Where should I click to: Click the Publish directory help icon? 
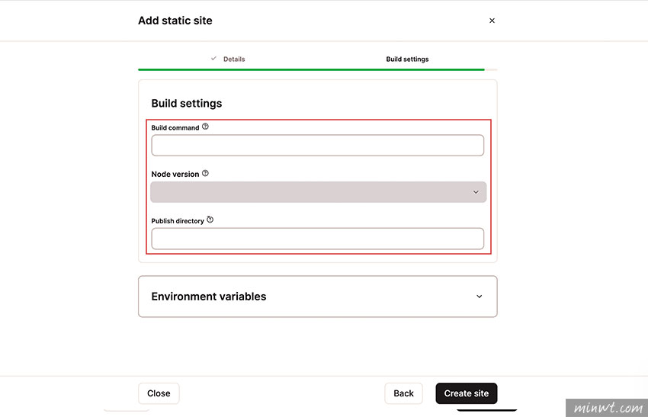pyautogui.click(x=210, y=220)
